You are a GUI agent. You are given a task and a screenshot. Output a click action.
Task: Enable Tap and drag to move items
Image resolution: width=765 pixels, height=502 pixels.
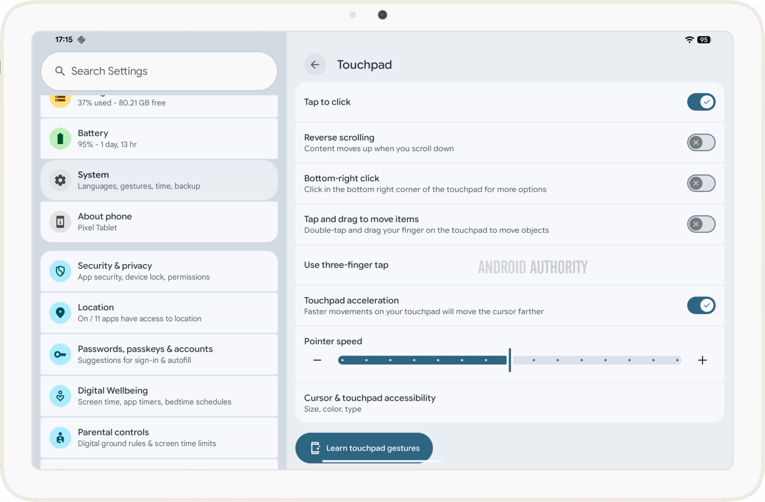click(701, 224)
